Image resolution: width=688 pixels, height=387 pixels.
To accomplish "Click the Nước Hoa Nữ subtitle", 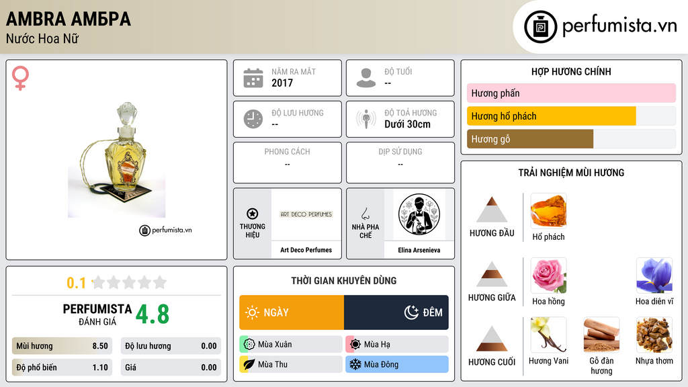I will pos(42,38).
